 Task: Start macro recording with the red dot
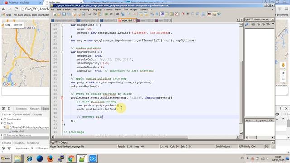[x=183, y=14]
